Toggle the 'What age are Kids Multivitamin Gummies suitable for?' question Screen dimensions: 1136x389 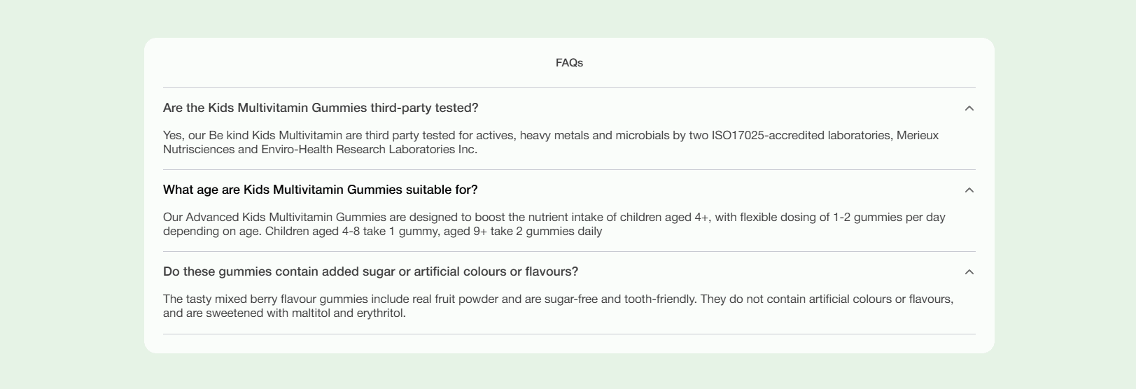tap(320, 190)
